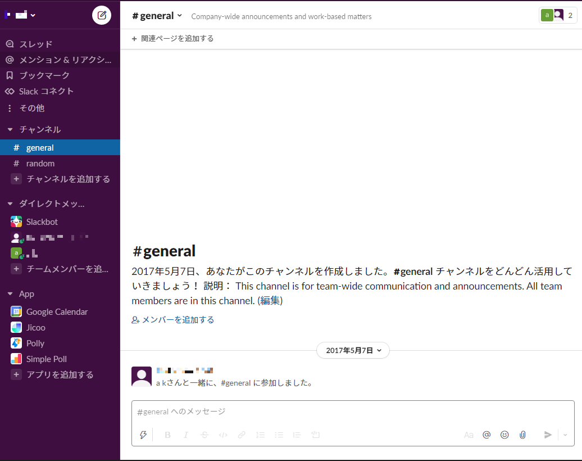582x461 pixels.
Task: Collapse the チャンネル section
Action: click(x=10, y=129)
